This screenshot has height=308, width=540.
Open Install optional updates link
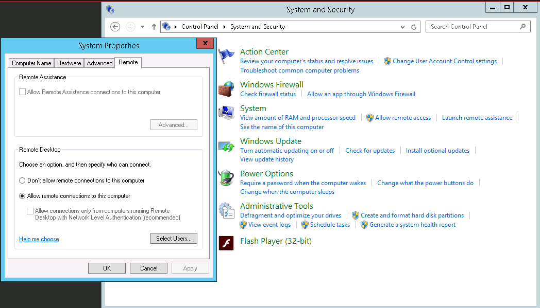(x=437, y=151)
